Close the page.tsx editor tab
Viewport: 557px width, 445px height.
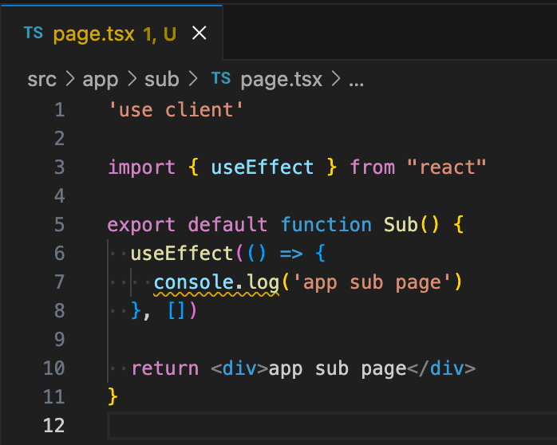[199, 33]
